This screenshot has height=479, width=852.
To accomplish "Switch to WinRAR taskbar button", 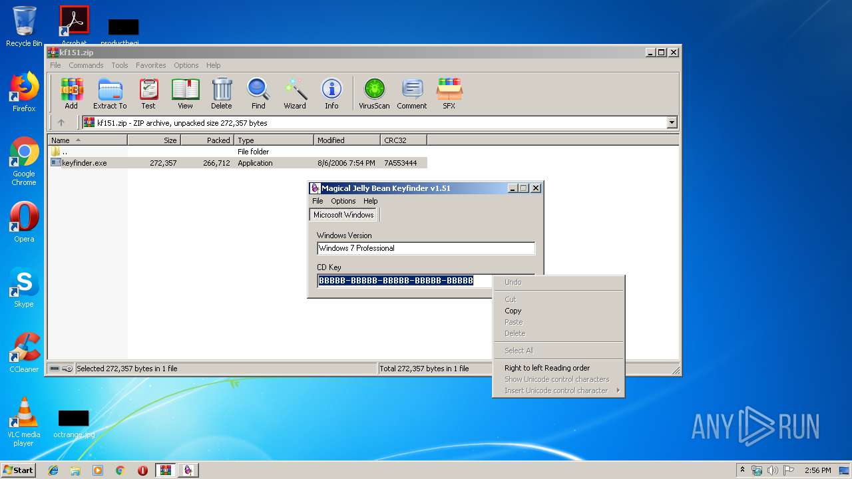I will pos(165,470).
